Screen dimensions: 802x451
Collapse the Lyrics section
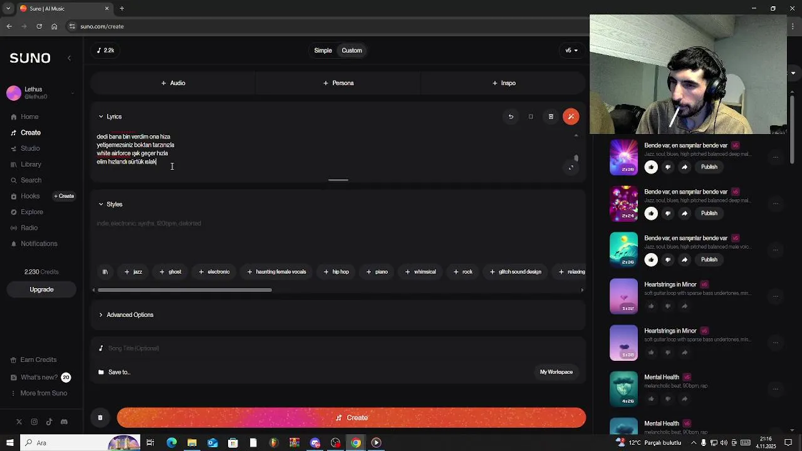[110, 117]
